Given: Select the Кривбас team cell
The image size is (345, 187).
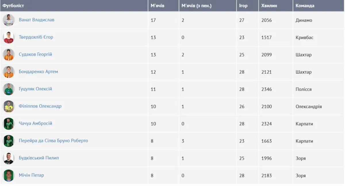Looking at the screenshot, I should 304,38.
